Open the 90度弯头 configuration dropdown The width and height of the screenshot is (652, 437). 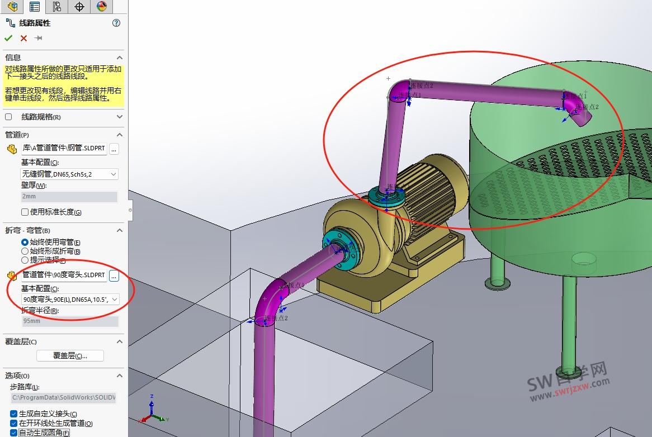coord(115,299)
